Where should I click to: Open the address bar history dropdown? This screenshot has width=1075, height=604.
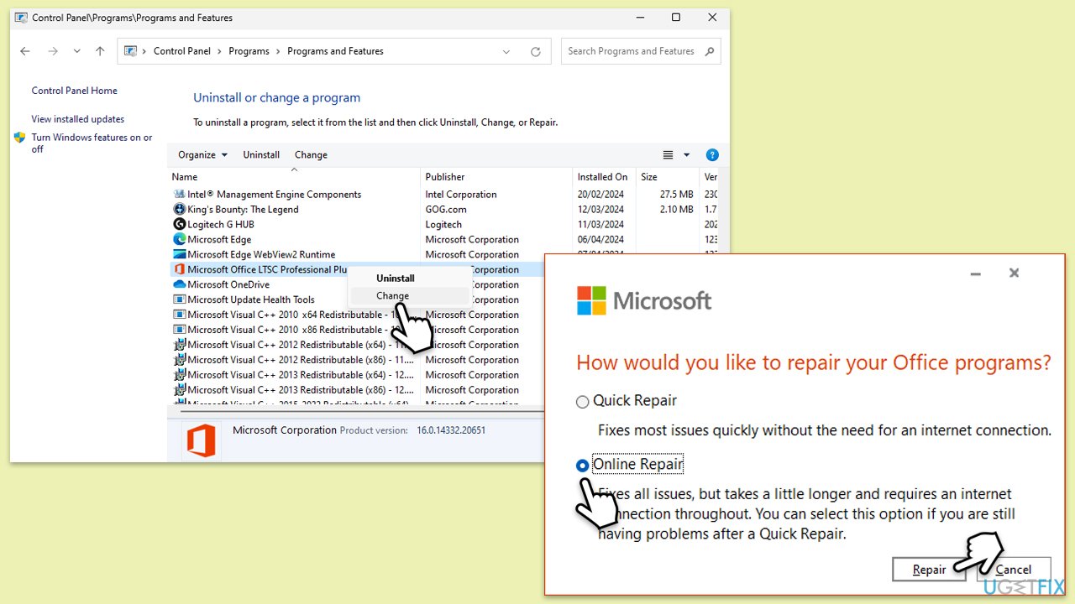506,51
